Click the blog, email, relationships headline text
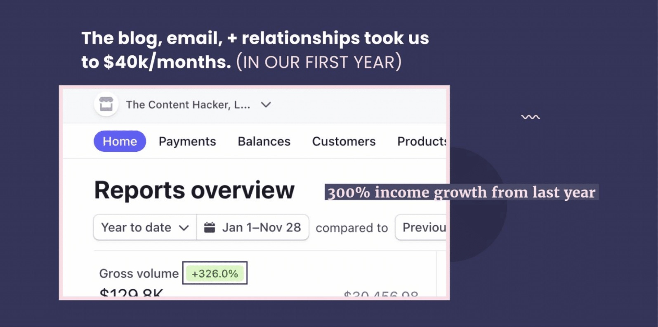658x327 pixels. [x=255, y=50]
